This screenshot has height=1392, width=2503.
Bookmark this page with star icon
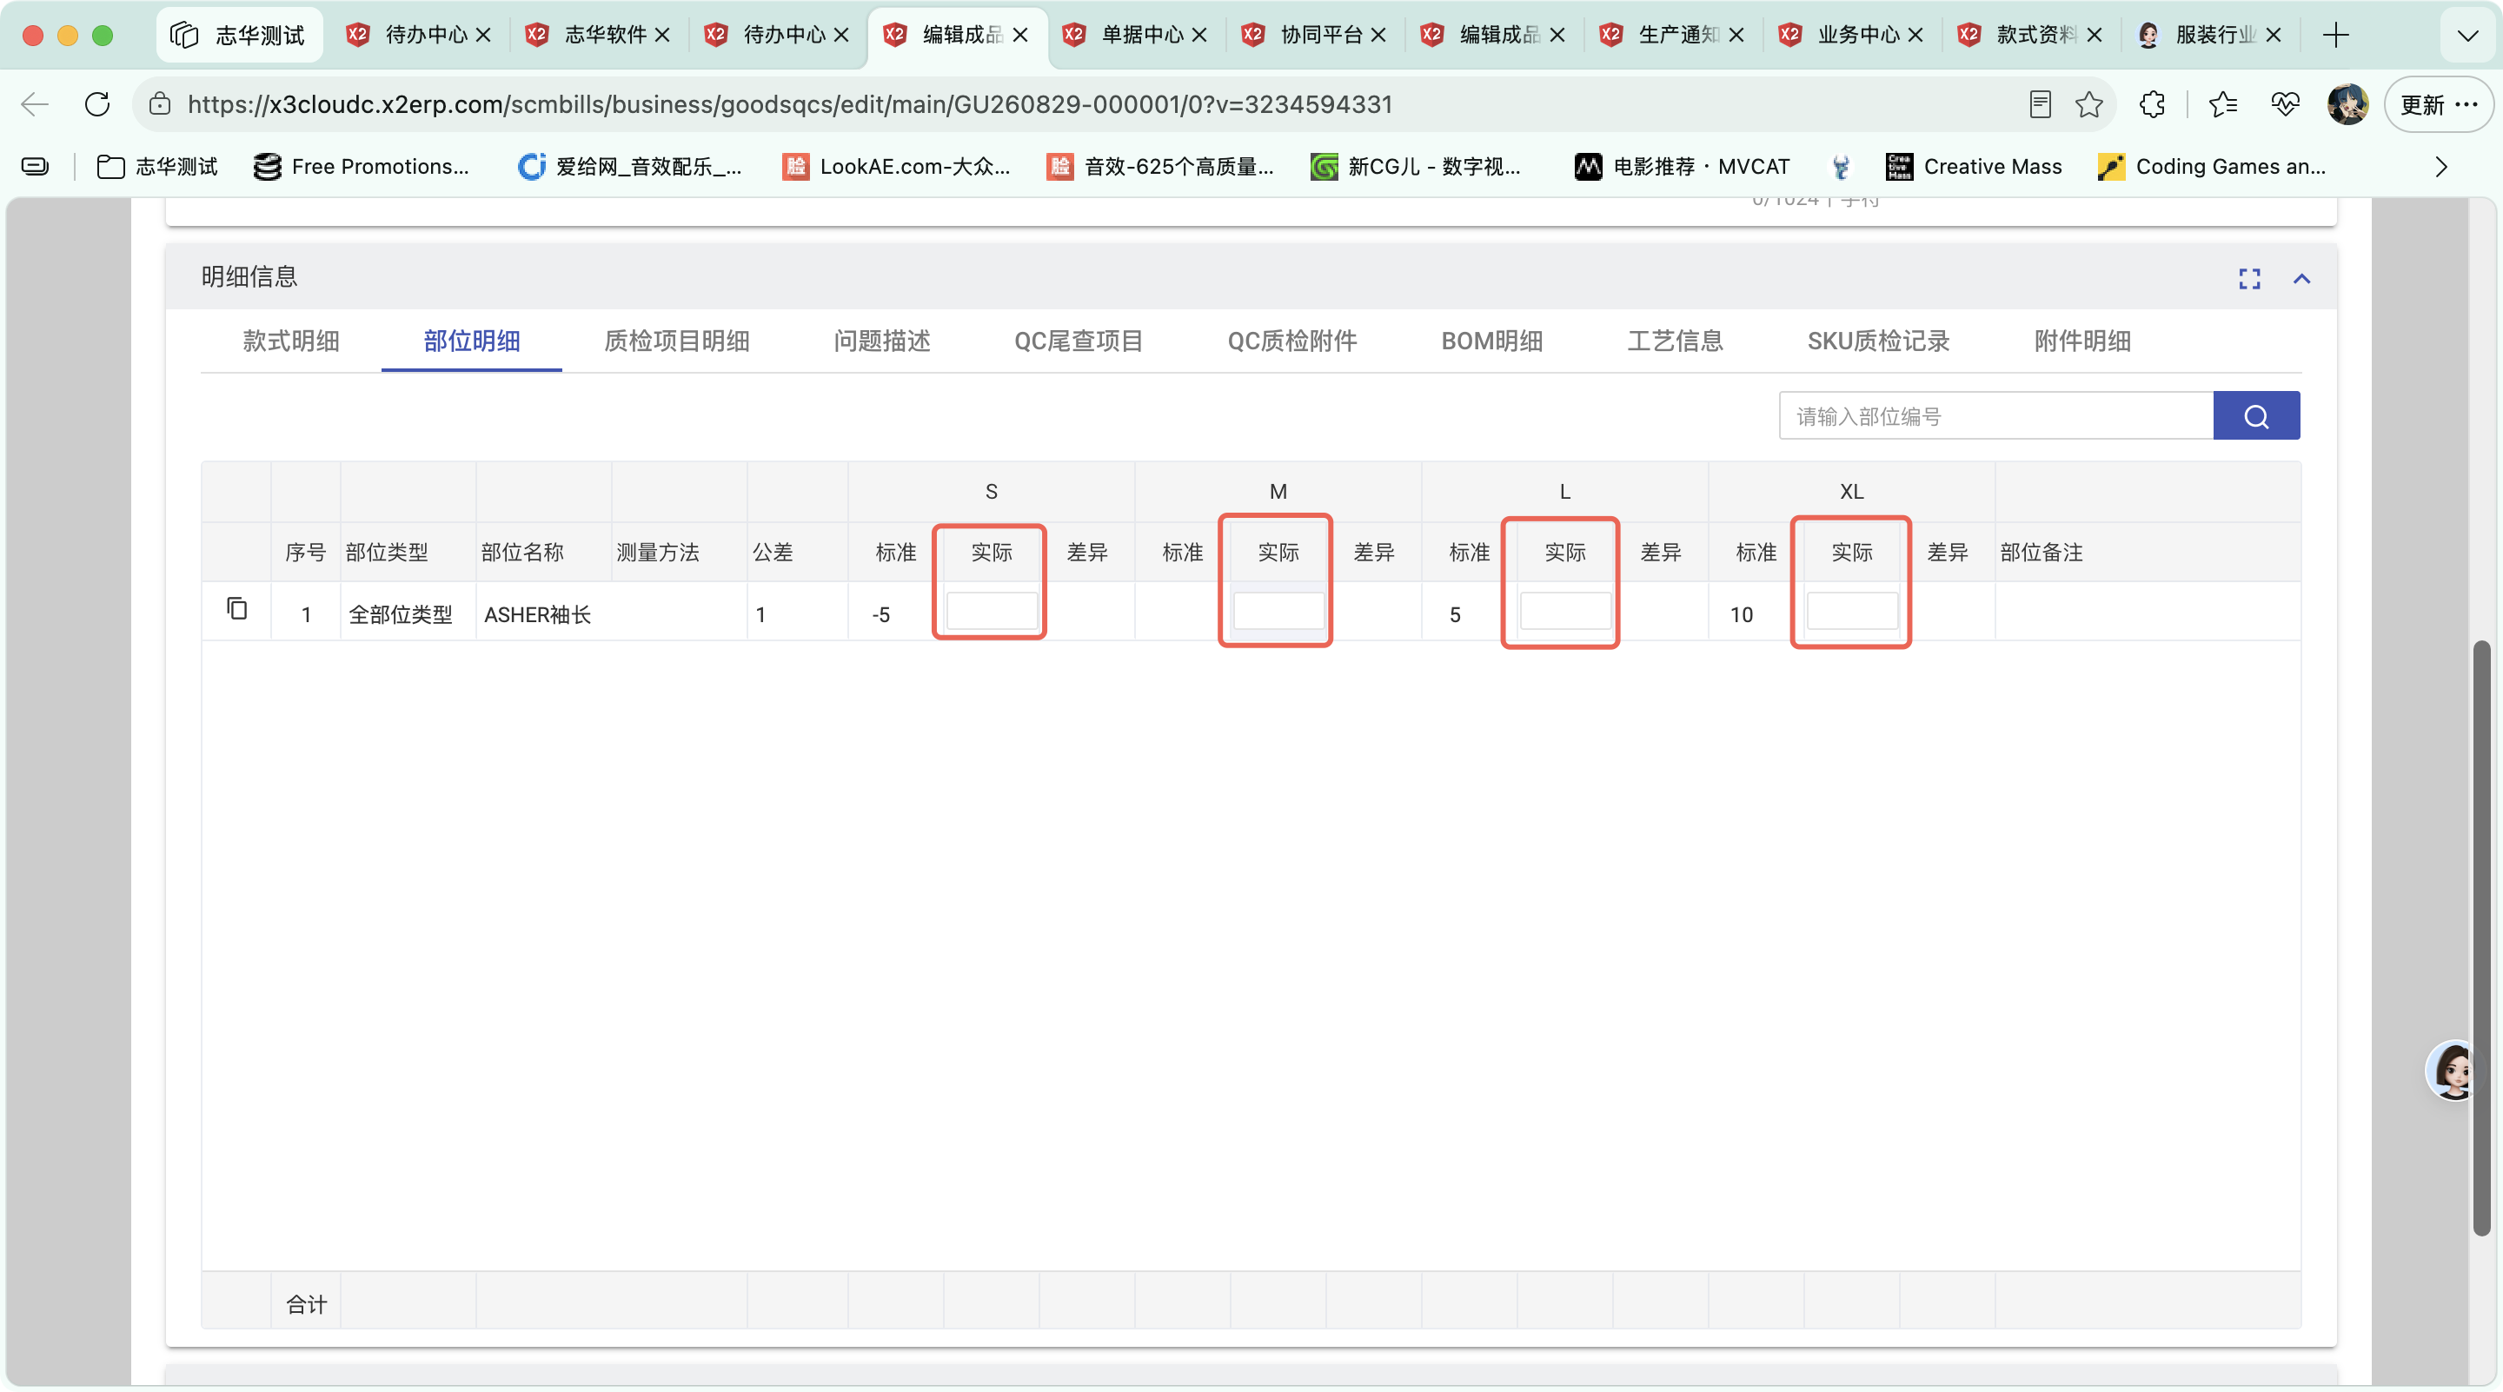(2088, 104)
